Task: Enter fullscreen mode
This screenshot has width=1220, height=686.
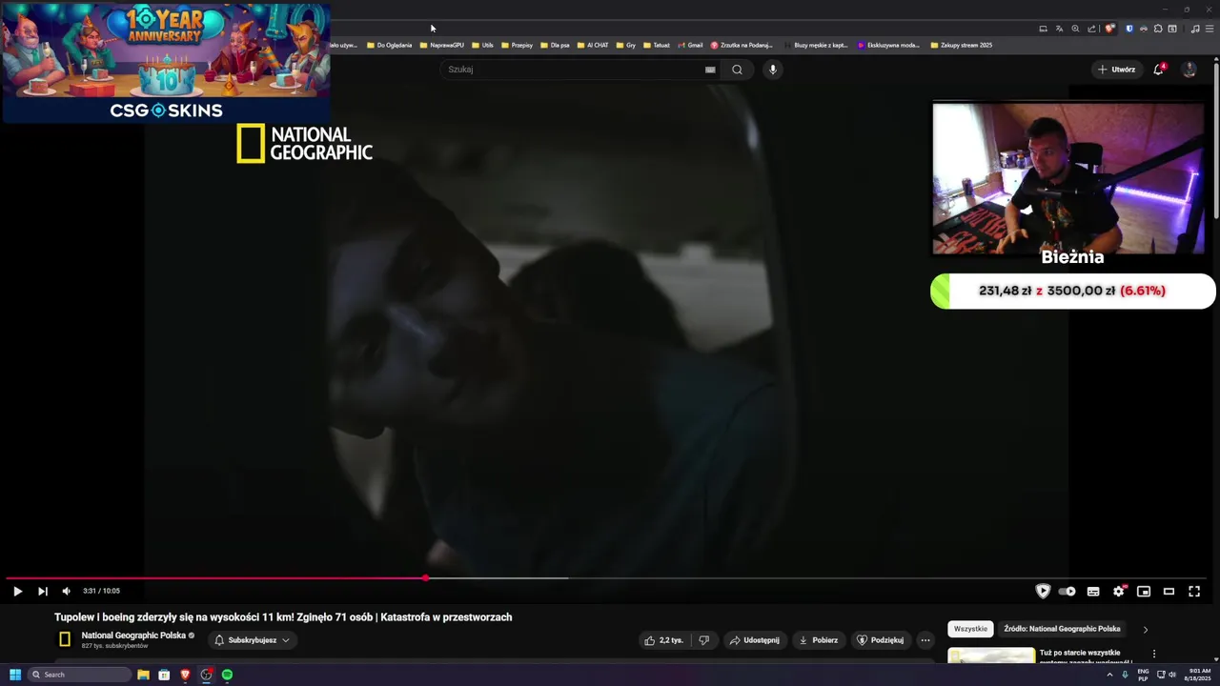Action: (1194, 592)
